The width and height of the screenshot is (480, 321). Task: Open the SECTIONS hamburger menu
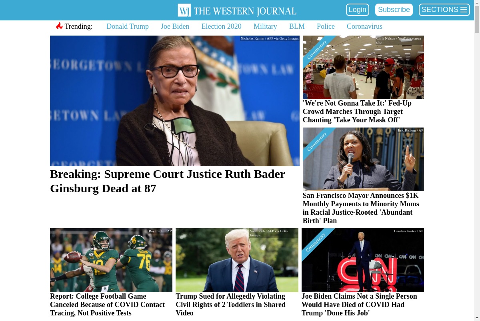[x=444, y=10]
